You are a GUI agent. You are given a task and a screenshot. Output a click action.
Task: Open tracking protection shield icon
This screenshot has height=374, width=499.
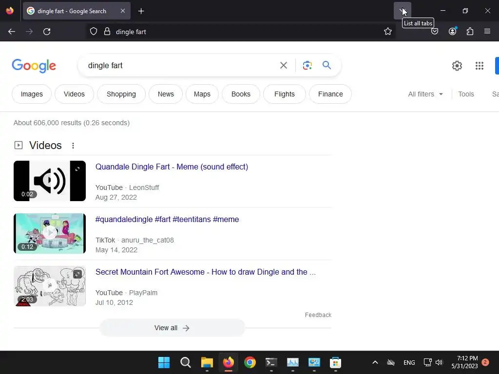[x=93, y=32]
